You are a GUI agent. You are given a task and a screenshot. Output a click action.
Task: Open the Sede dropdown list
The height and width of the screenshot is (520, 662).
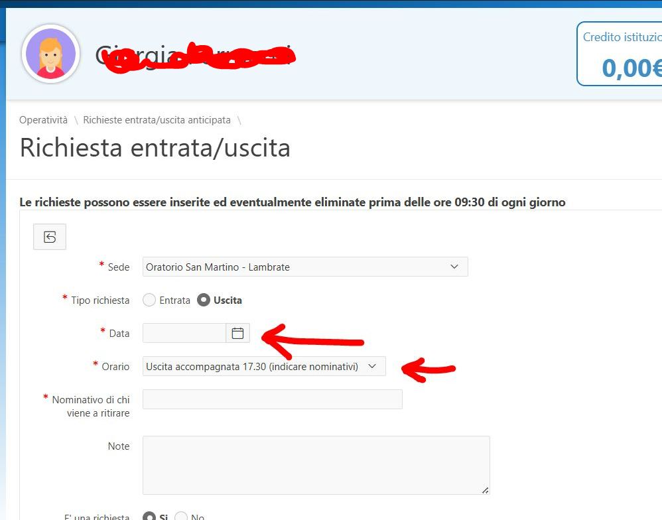(305, 267)
